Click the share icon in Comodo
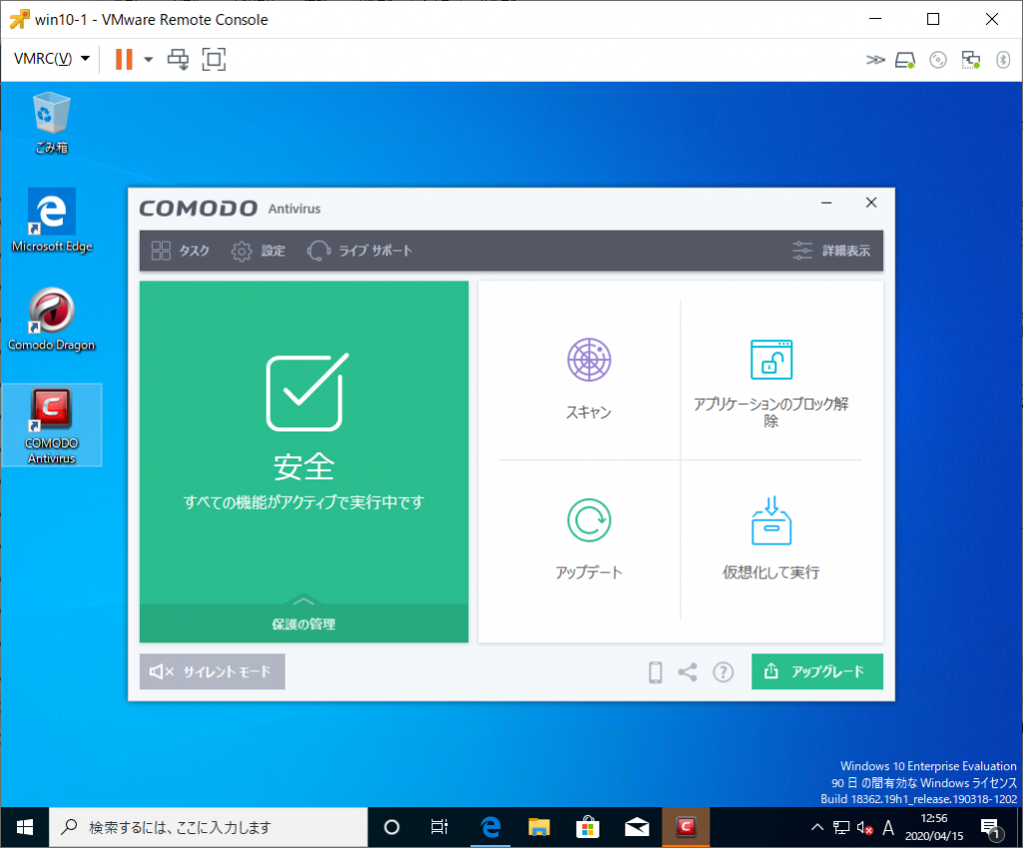 [x=687, y=672]
